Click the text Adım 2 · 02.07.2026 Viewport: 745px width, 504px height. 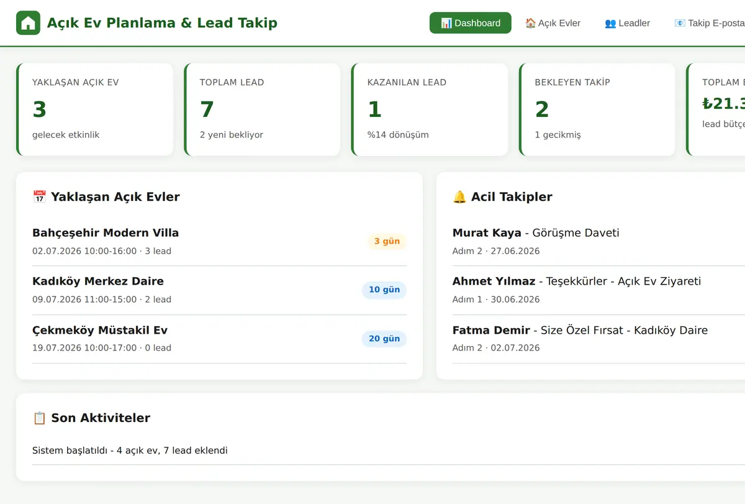click(496, 348)
